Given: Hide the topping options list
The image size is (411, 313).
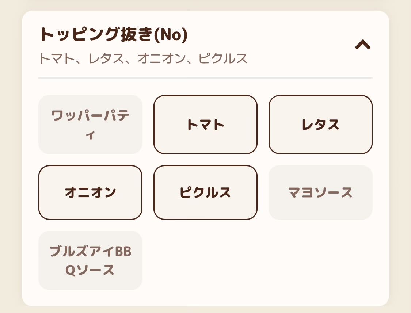Looking at the screenshot, I should (363, 45).
